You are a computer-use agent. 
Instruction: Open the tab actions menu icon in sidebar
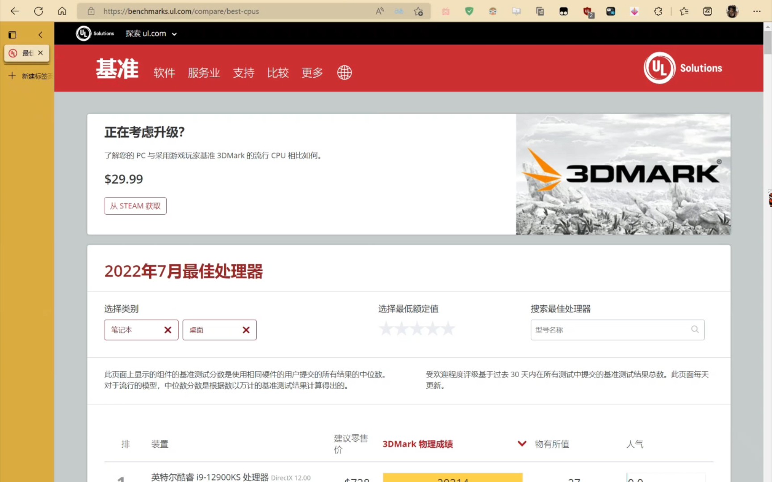[13, 34]
